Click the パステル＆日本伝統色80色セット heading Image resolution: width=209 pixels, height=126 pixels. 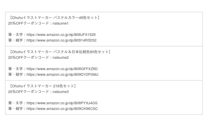60,52
